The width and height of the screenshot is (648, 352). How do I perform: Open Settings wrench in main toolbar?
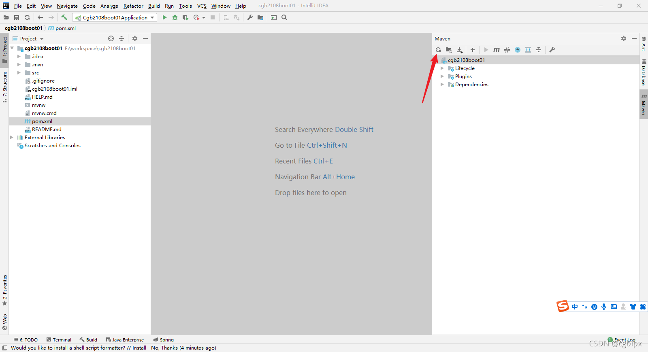click(250, 17)
